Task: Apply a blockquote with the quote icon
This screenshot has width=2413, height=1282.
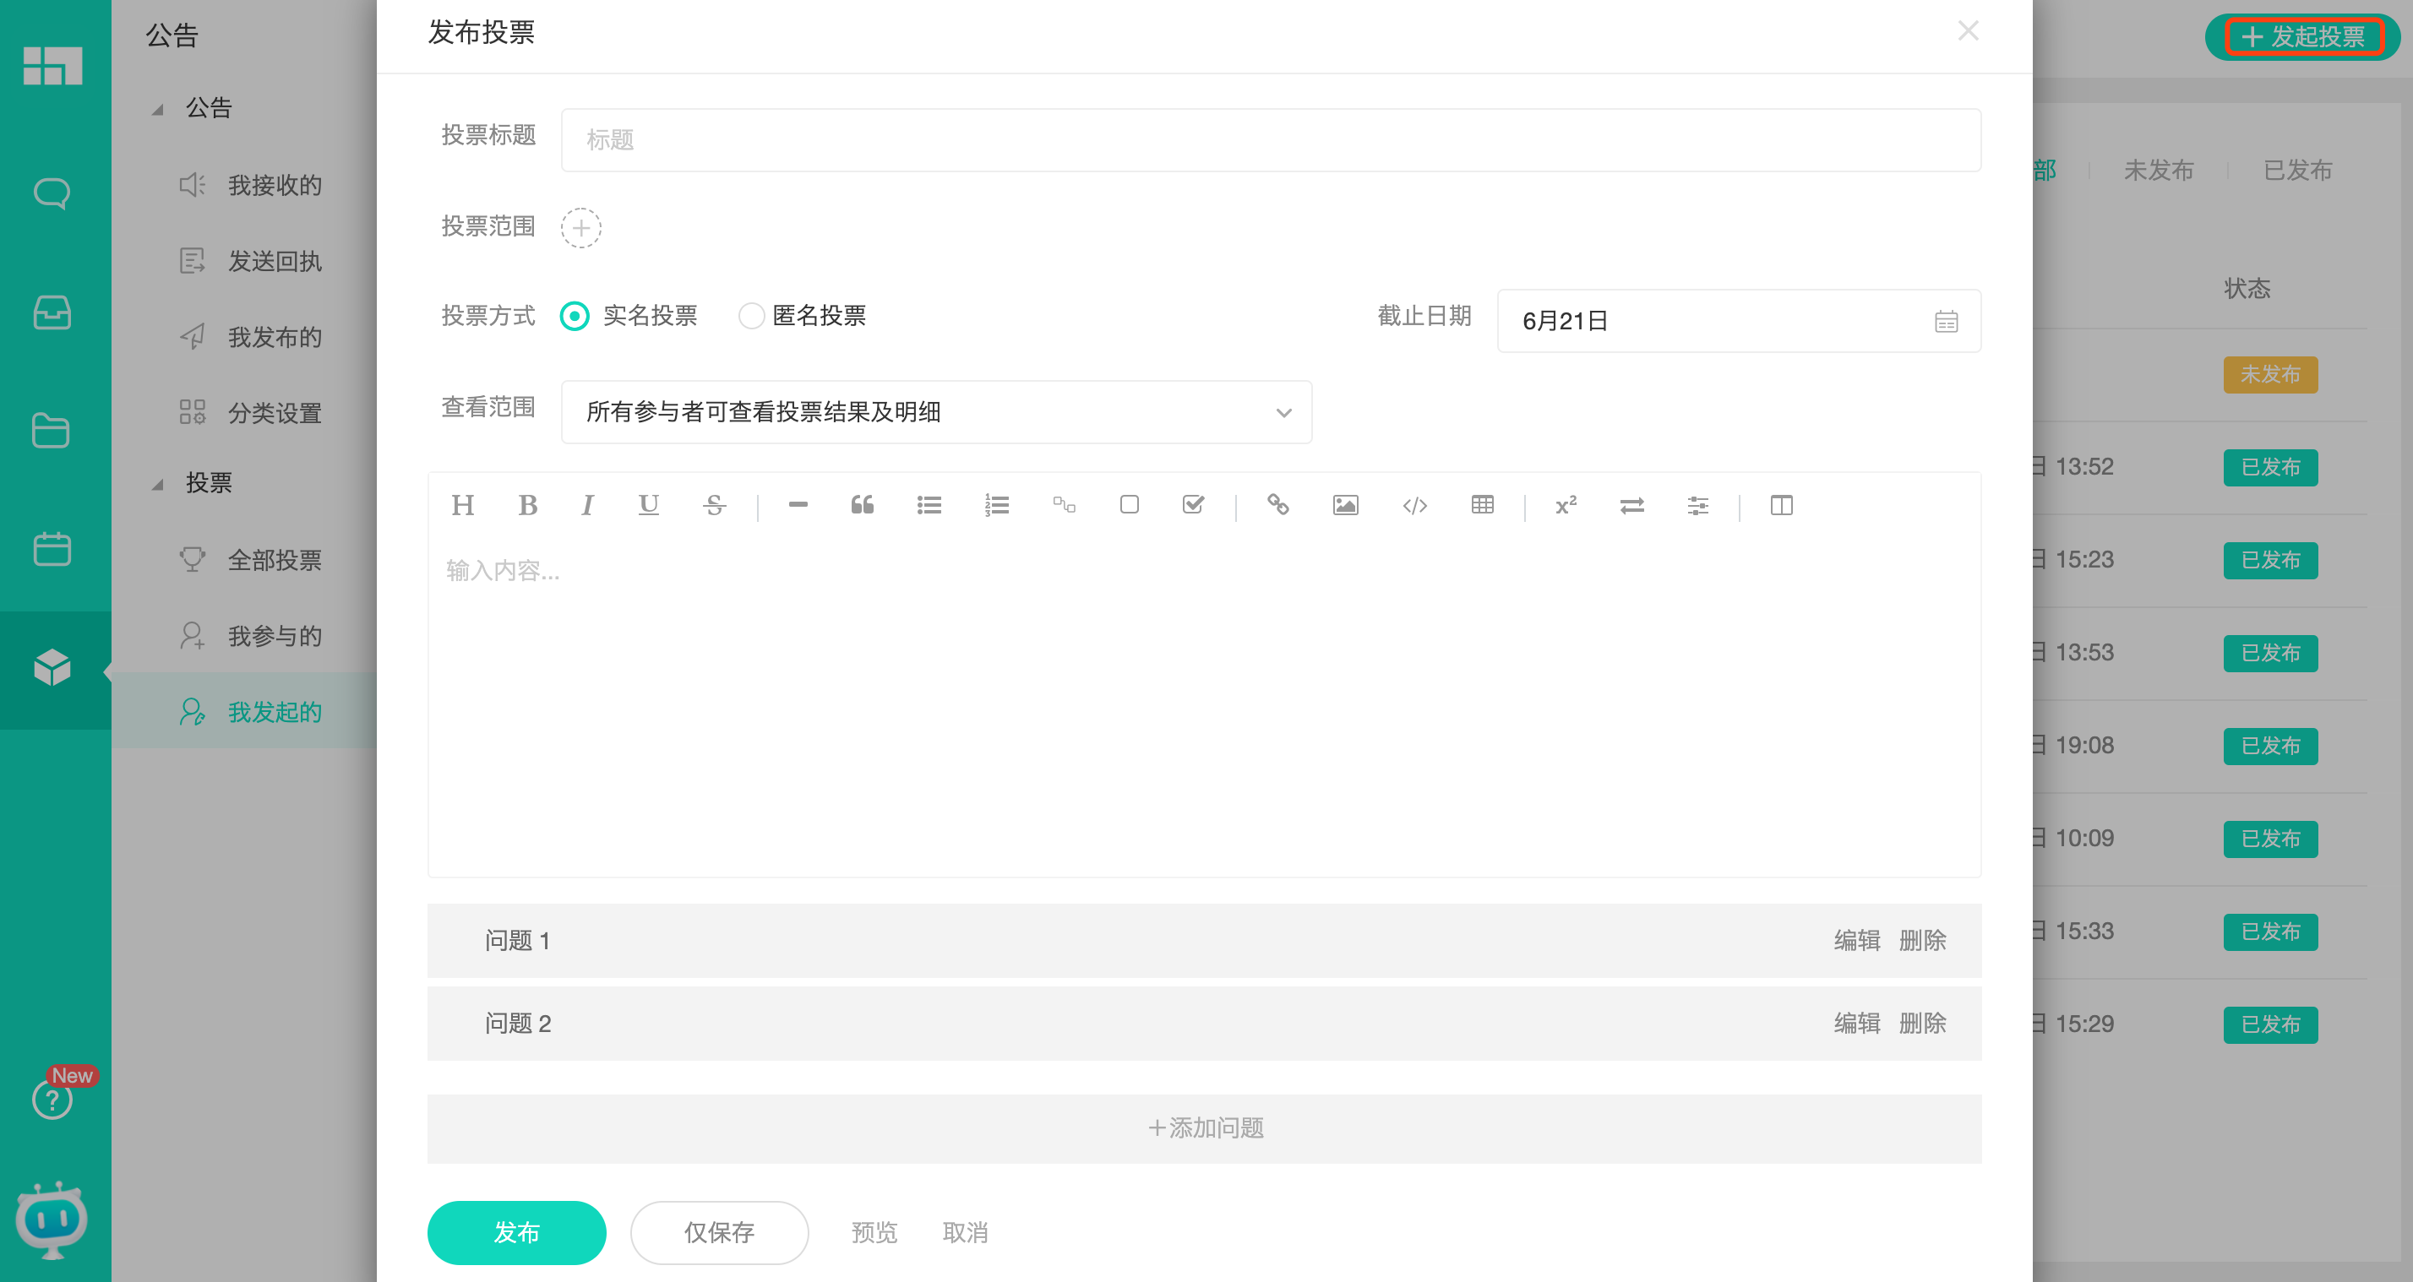Action: pos(862,505)
